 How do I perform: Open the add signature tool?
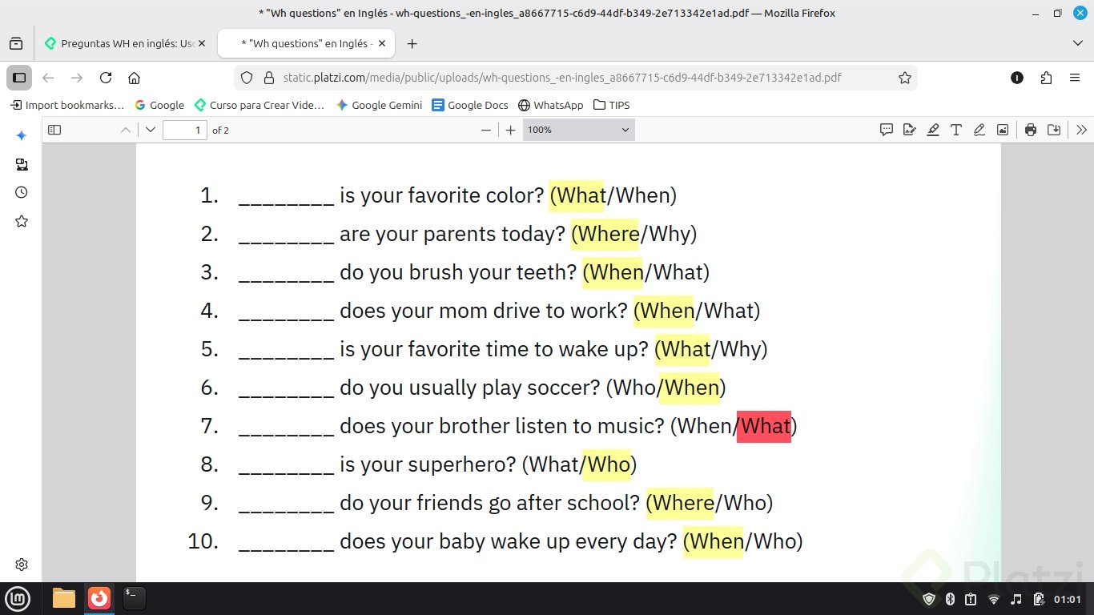coord(910,130)
